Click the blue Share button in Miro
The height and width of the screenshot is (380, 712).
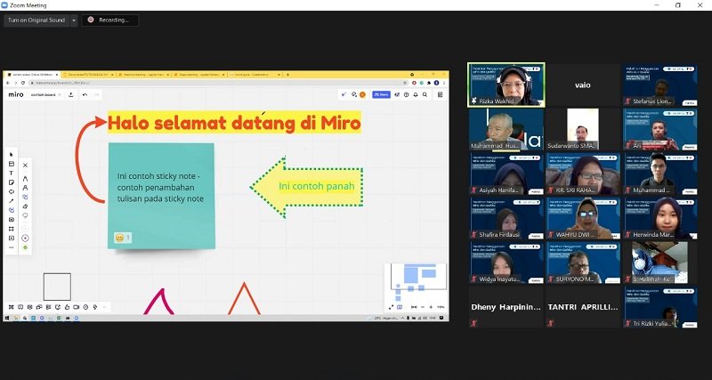(x=381, y=94)
